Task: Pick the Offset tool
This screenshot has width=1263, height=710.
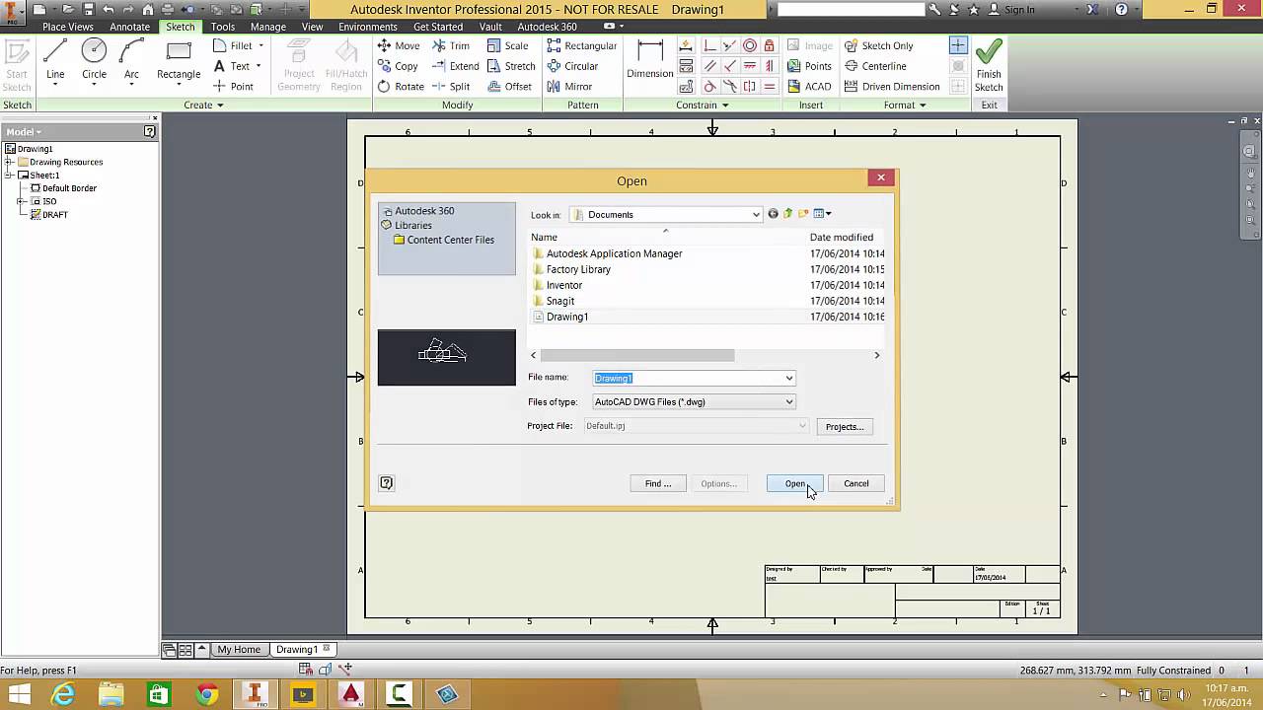Action: 509,86
